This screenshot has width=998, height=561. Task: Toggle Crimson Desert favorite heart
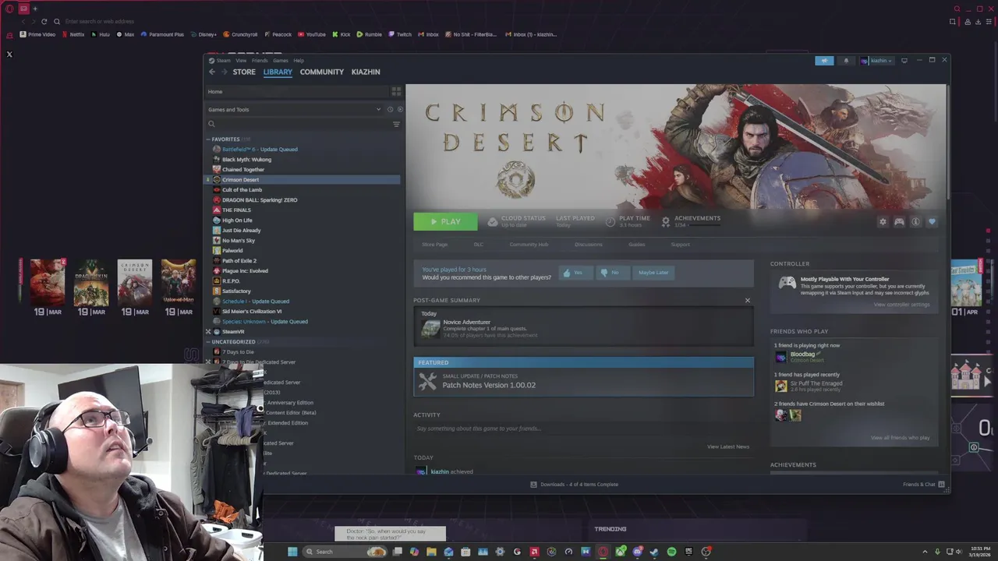coord(932,221)
